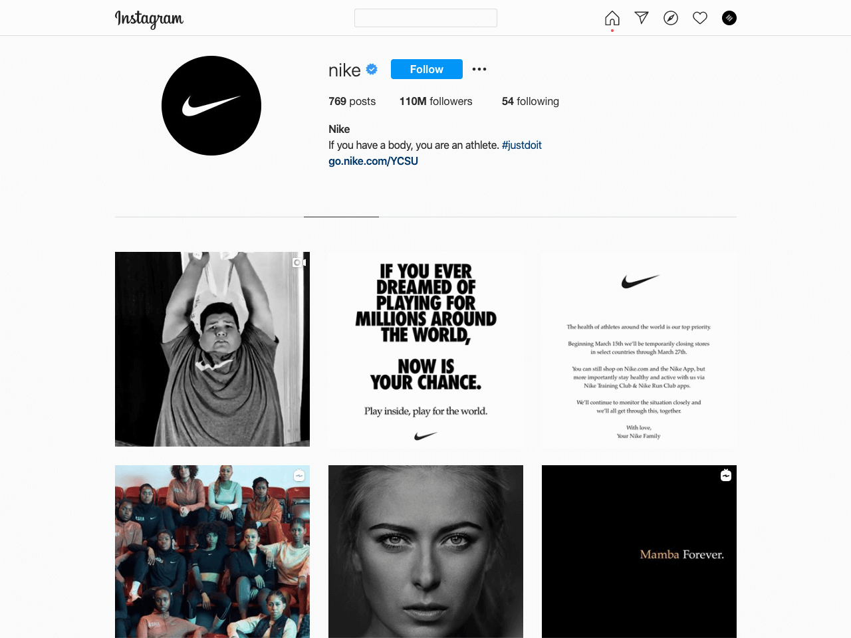Open your profile avatar icon

coord(729,18)
